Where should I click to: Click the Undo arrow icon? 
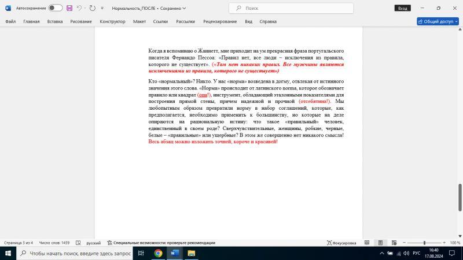pos(79,8)
